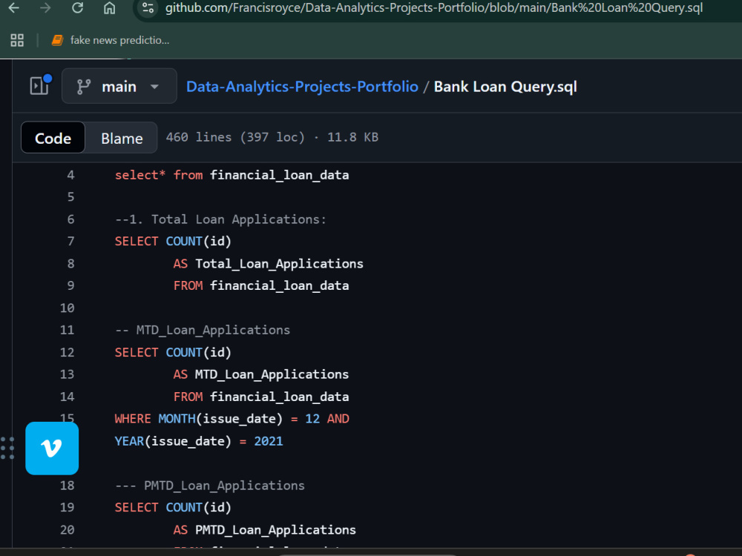Select the Code tab
Viewport: 742px width, 556px height.
tap(52, 138)
